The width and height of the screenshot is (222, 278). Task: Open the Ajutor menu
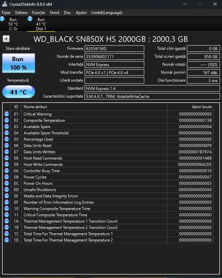pyautogui.click(x=81, y=13)
